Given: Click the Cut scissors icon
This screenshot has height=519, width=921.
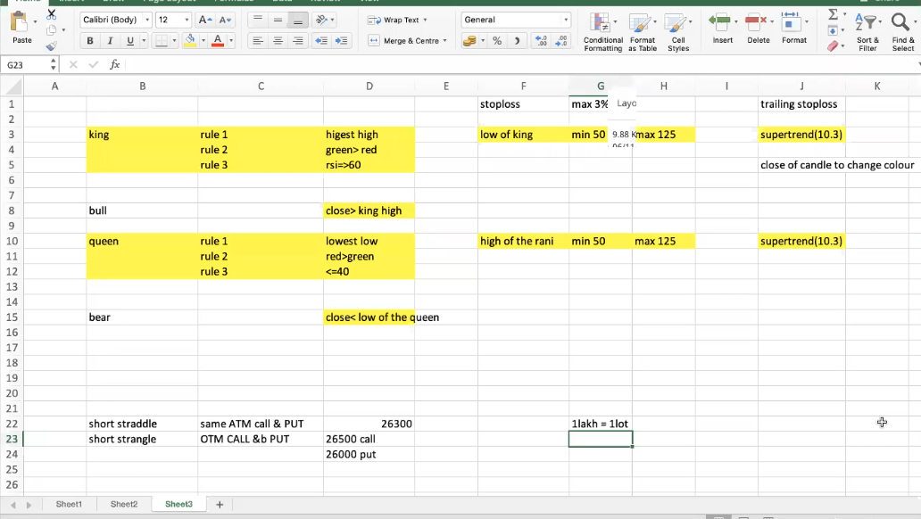Looking at the screenshot, I should click(51, 14).
